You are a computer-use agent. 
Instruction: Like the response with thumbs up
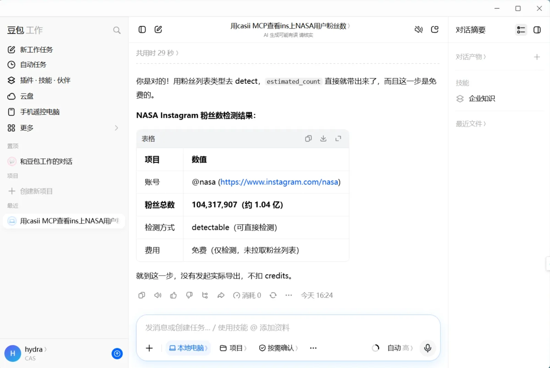tap(173, 295)
